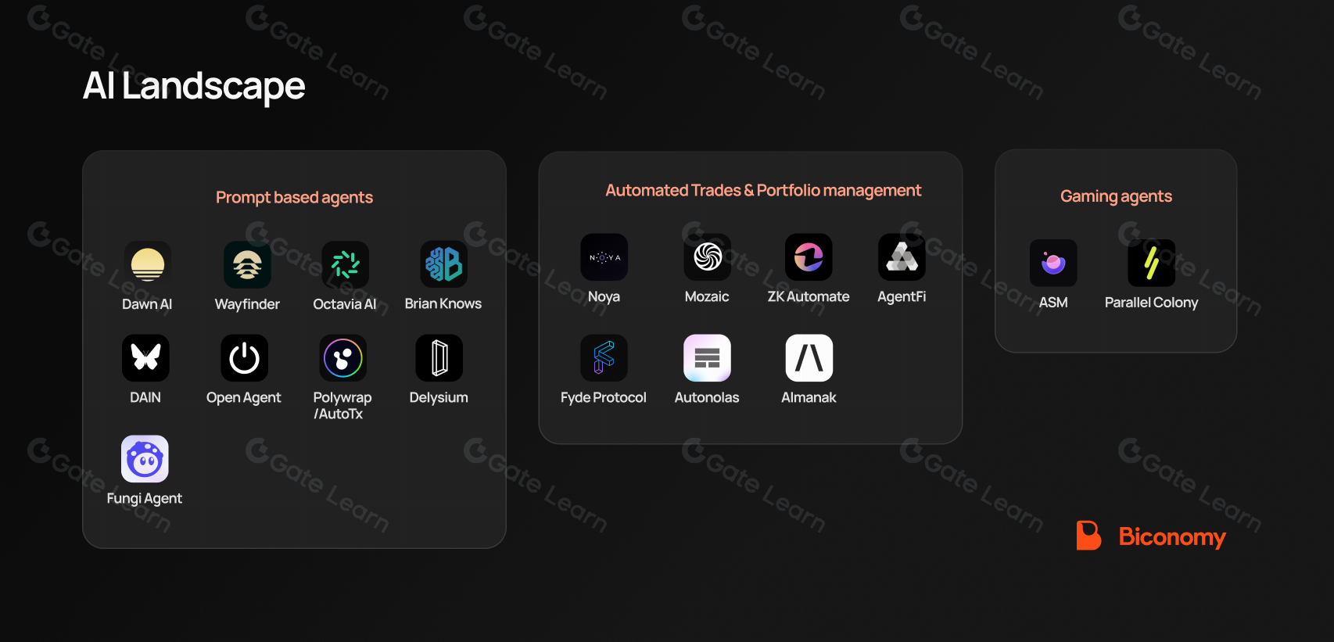Select the Wayfinder logo icon

click(x=247, y=264)
